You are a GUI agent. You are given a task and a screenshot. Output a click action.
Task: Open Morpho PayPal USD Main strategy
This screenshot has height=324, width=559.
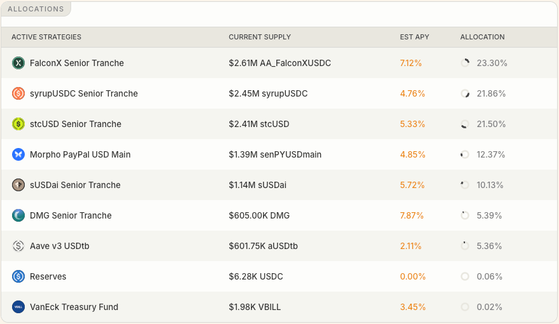(x=80, y=154)
